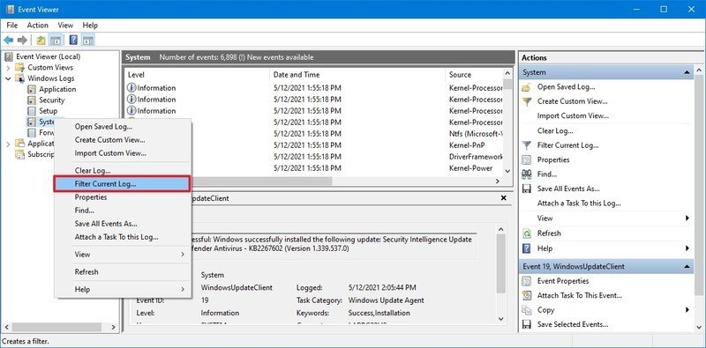Click the Windows Logs folder icon
This screenshot has height=348, width=706.
[19, 78]
